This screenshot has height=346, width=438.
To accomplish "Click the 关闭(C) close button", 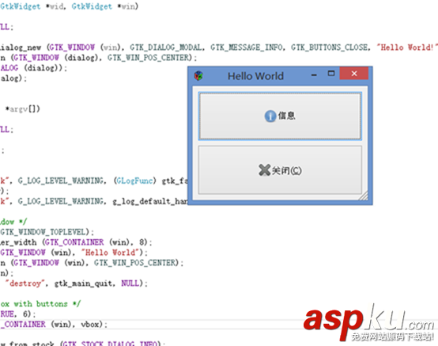I will click(x=280, y=169).
